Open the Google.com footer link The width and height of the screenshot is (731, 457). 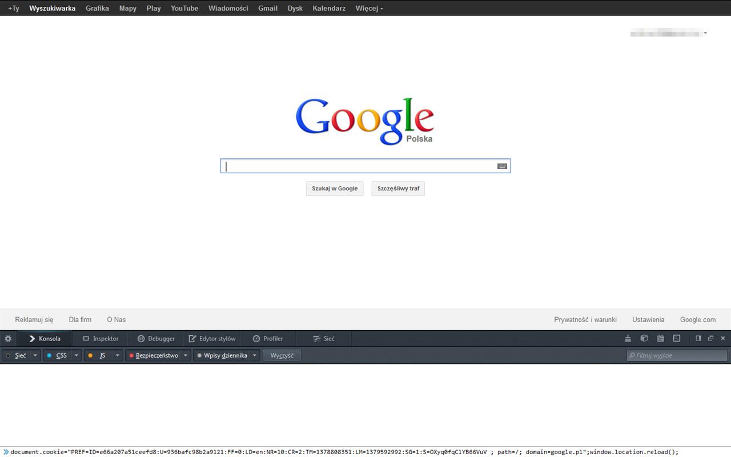click(x=698, y=319)
